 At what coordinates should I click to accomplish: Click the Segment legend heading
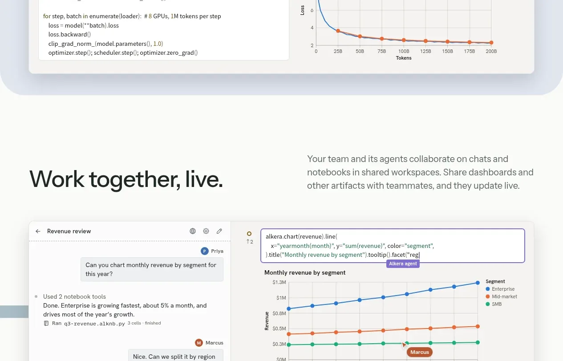click(x=495, y=281)
